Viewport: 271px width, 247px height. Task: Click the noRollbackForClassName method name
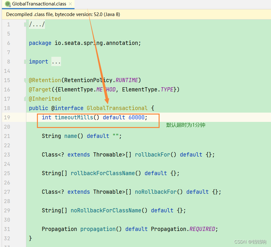(x=106, y=210)
